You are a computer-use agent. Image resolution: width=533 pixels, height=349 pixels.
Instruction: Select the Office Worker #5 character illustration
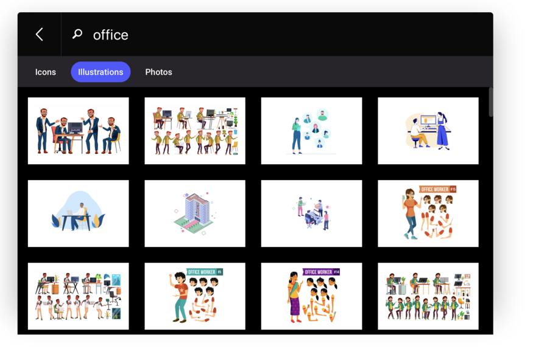[x=195, y=296]
